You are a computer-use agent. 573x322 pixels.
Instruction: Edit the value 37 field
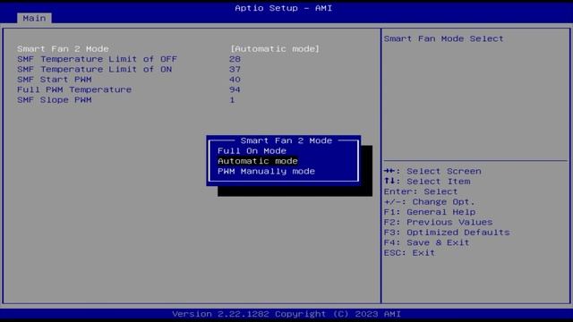(x=235, y=70)
